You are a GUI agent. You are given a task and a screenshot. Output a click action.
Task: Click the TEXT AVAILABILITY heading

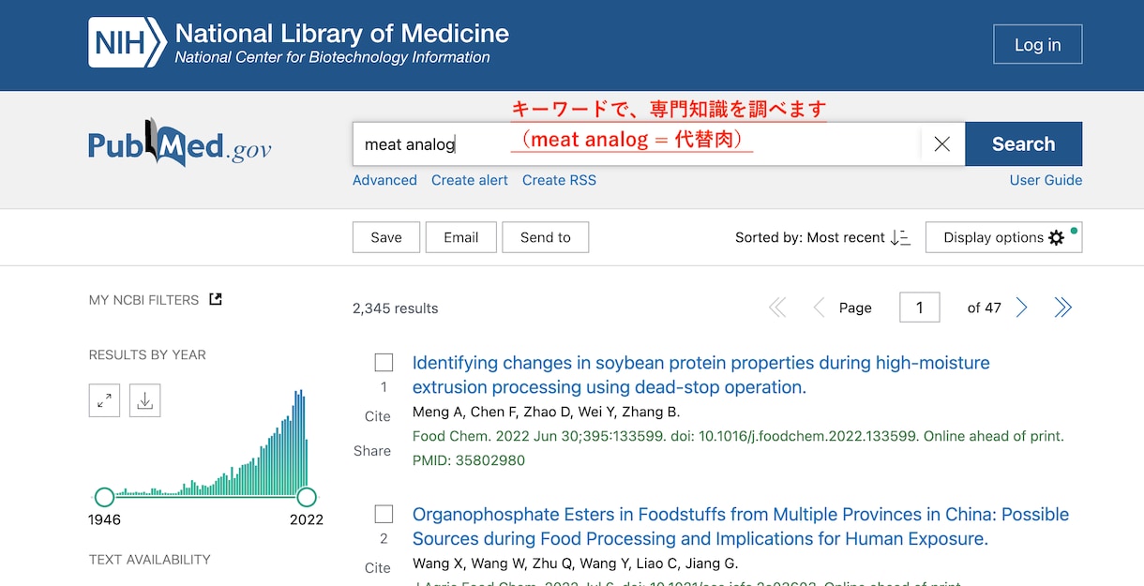click(x=150, y=560)
